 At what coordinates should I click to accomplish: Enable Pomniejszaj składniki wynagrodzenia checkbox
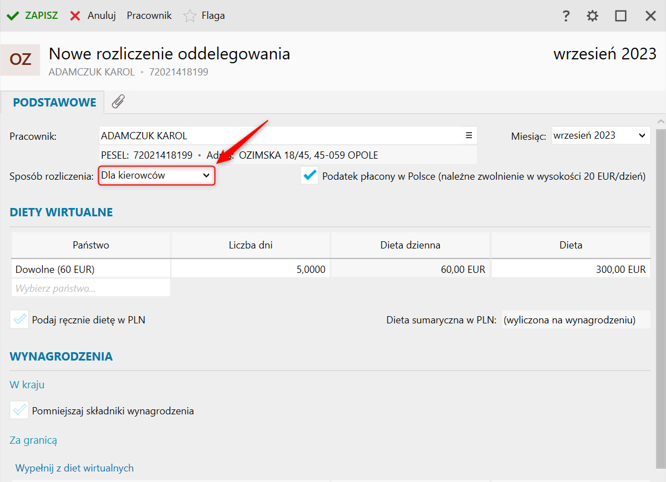click(x=19, y=411)
